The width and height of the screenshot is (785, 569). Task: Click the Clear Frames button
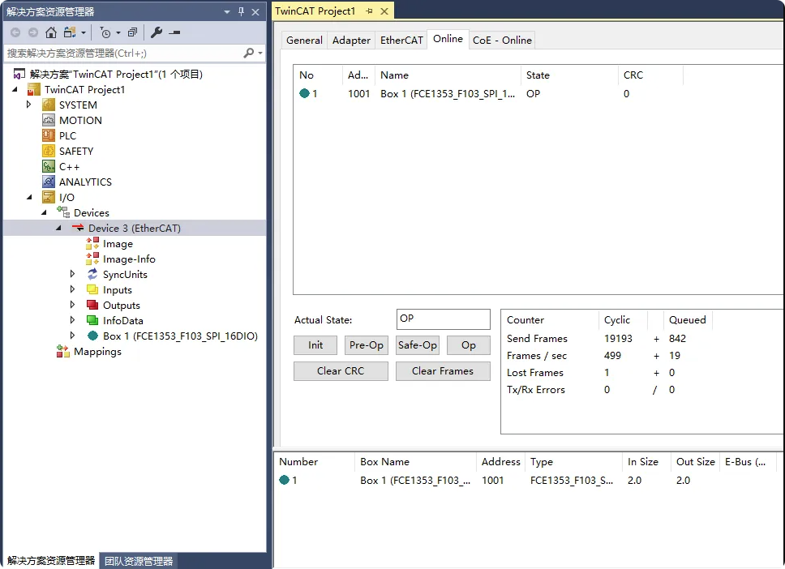click(x=443, y=371)
